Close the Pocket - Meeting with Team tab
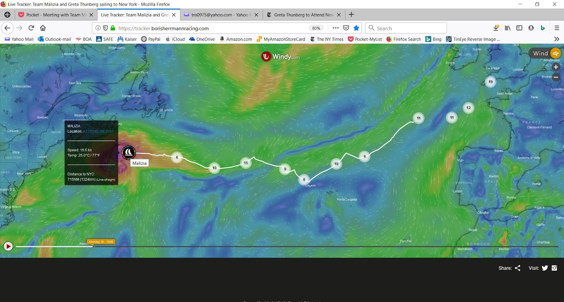The height and width of the screenshot is (302, 564). click(91, 15)
